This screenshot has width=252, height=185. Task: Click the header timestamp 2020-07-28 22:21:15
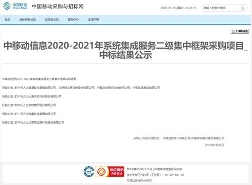(178, 8)
